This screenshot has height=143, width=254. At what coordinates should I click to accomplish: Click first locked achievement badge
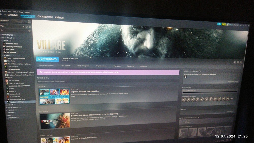184,100
